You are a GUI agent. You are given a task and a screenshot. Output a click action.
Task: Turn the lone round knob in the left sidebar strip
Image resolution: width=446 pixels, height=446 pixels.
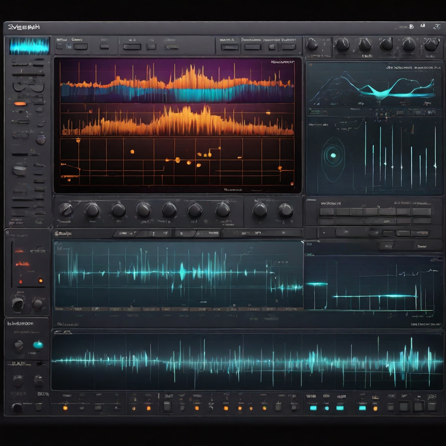click(41, 139)
